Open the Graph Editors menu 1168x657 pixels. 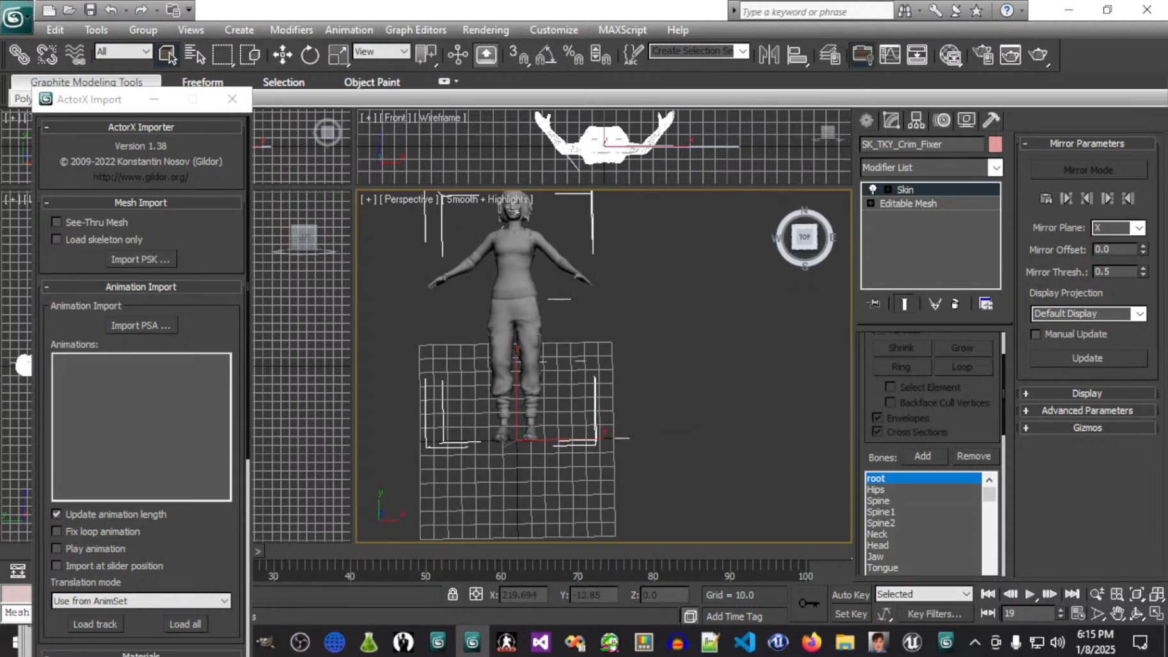click(415, 30)
